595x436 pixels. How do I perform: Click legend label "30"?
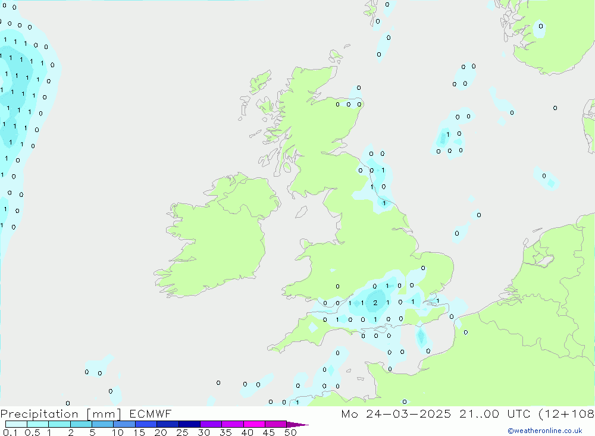pos(203,432)
